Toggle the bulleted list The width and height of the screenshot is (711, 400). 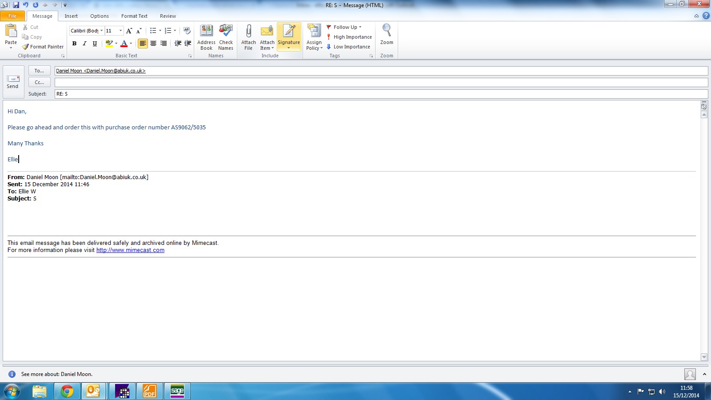click(x=153, y=31)
